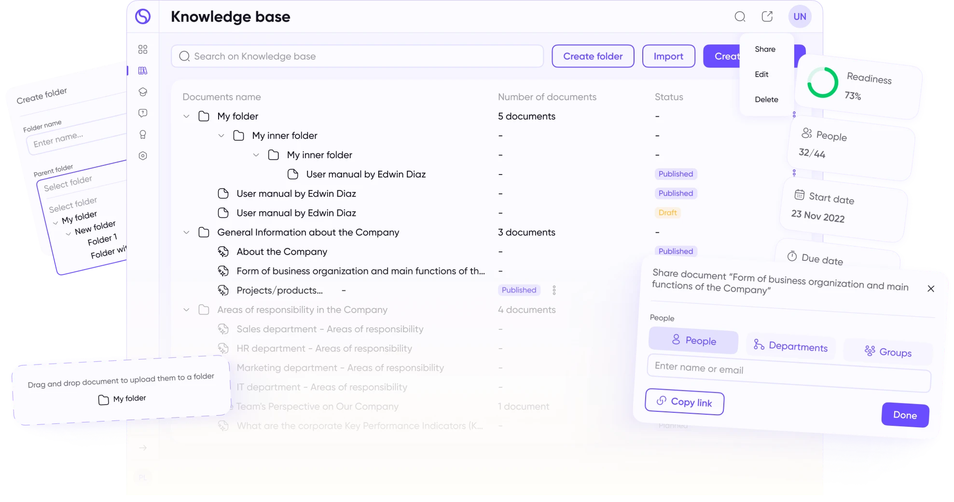
Task: Open the dashboard grid icon in sidebar
Action: pyautogui.click(x=143, y=50)
